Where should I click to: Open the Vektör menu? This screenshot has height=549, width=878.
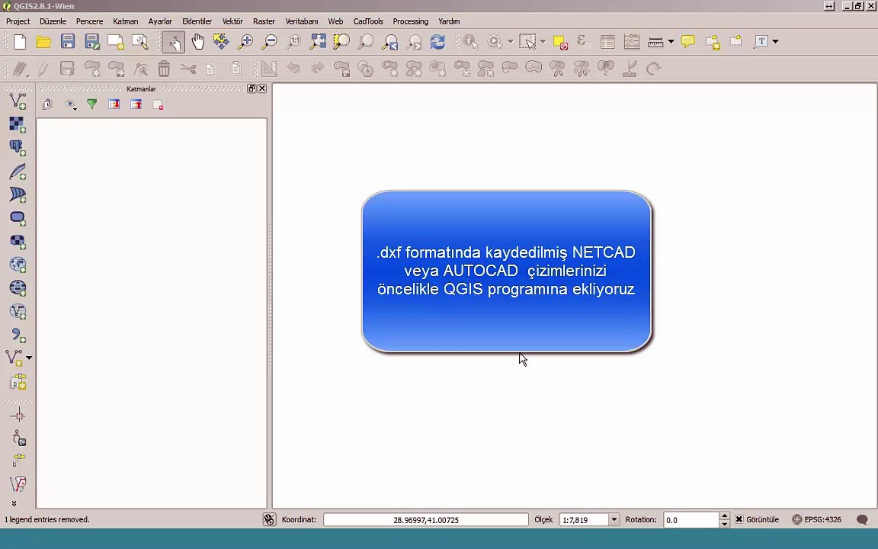232,21
